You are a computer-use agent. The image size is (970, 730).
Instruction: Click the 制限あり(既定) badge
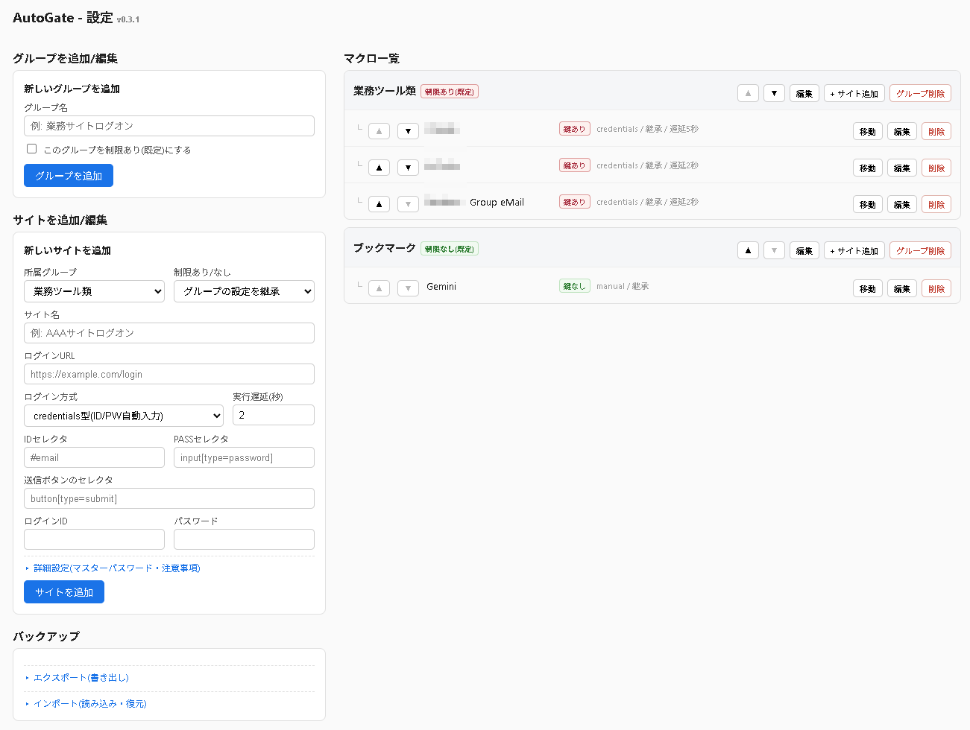click(450, 92)
